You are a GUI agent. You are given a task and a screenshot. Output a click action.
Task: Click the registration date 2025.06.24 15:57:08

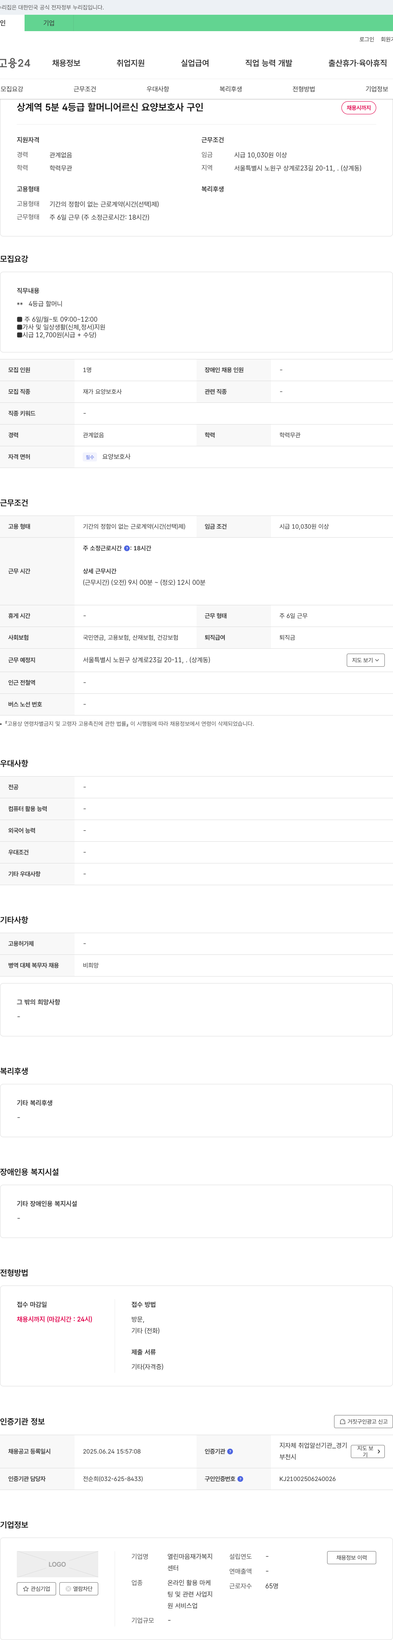112,1451
